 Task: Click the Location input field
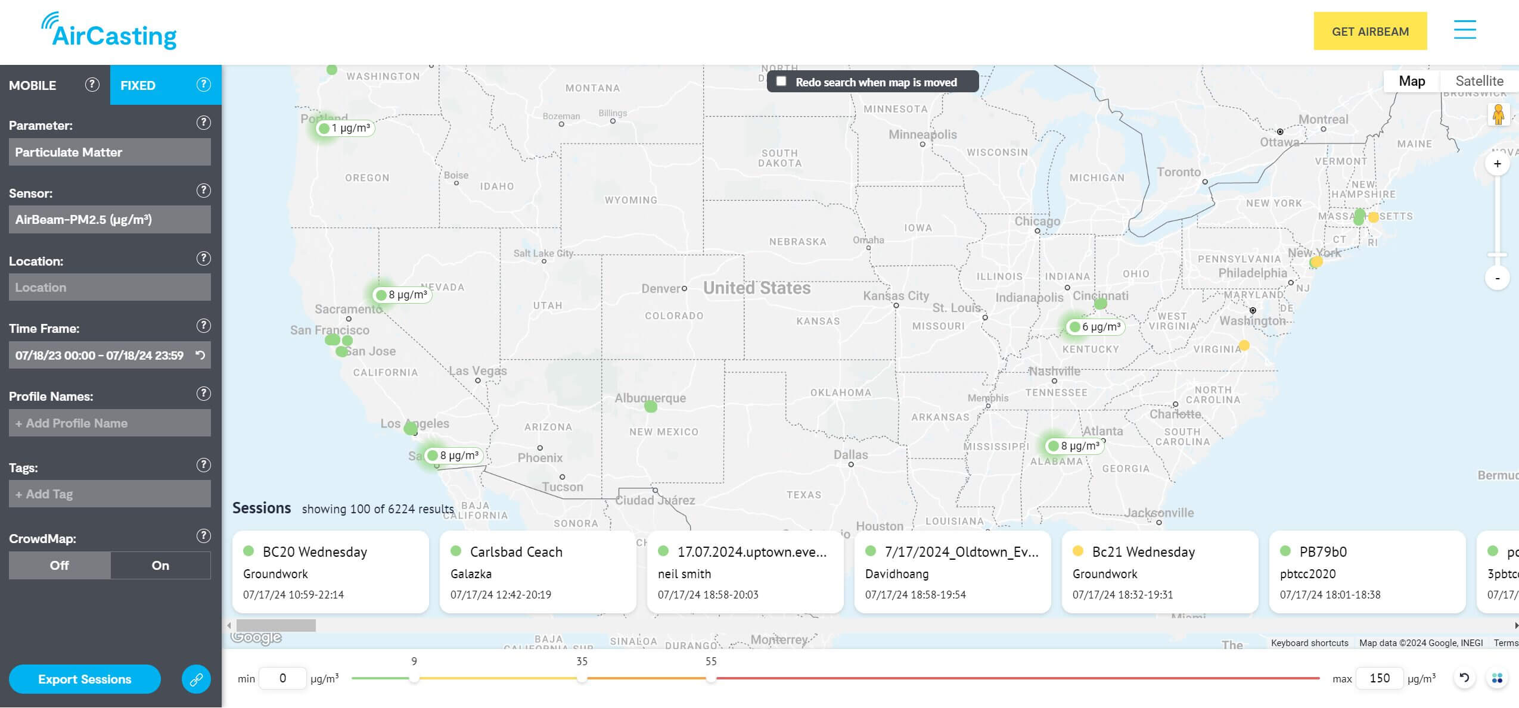point(110,288)
